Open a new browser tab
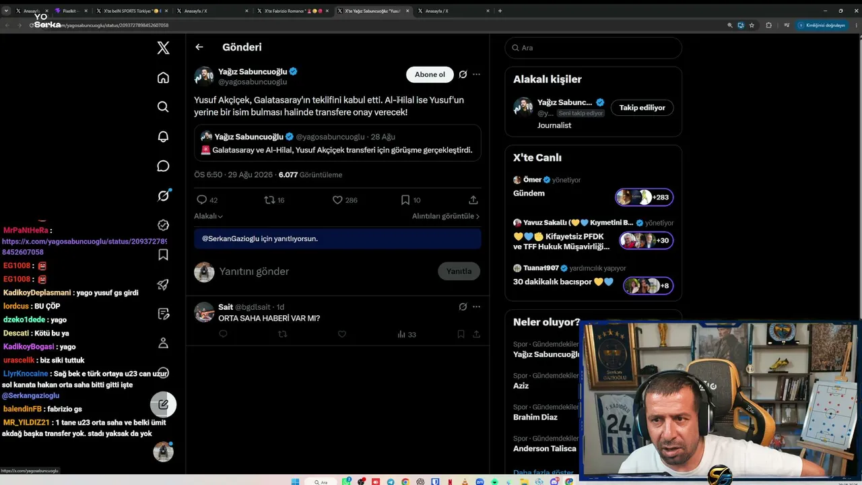Screen dimensions: 862x485 click(x=500, y=11)
